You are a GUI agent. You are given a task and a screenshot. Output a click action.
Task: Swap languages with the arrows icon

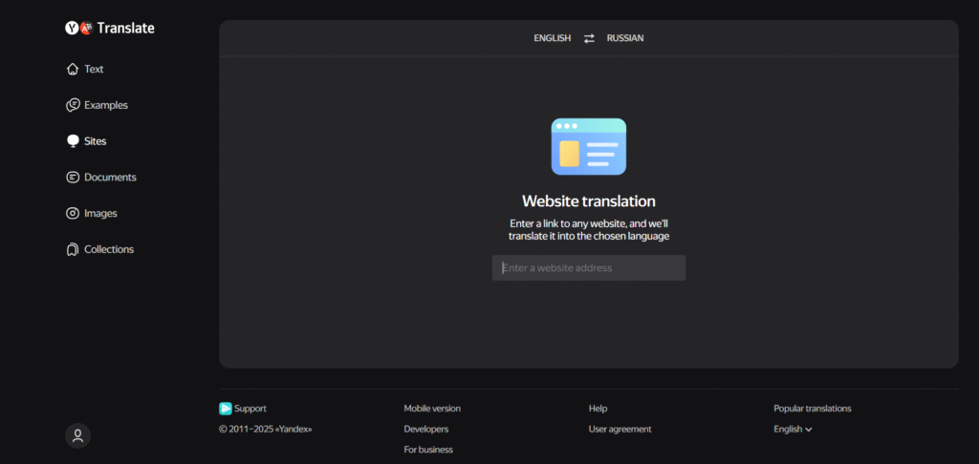pyautogui.click(x=589, y=38)
